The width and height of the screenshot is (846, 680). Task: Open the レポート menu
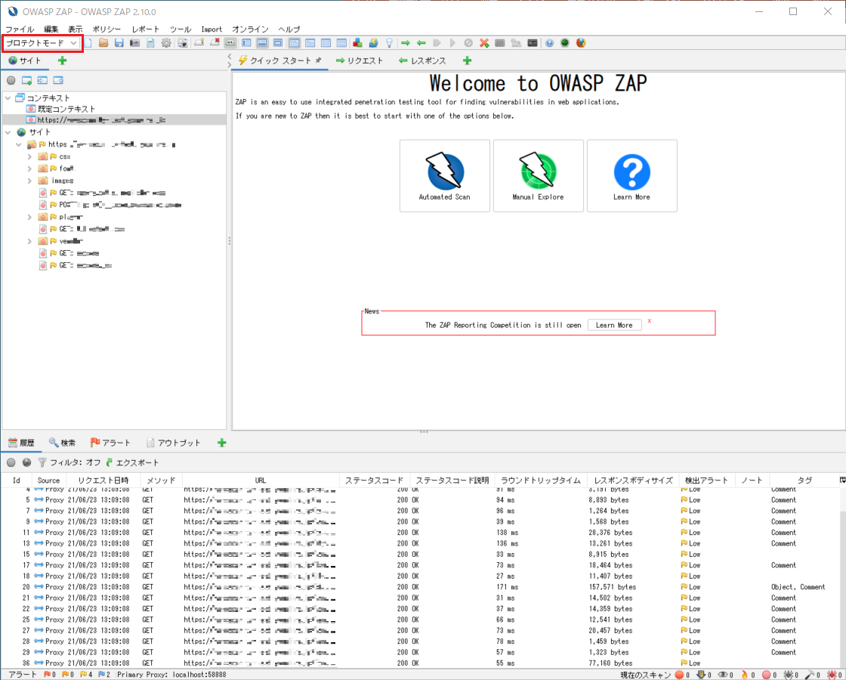pyautogui.click(x=146, y=29)
